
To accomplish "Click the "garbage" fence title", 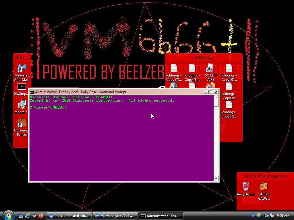I will [x=204, y=57].
